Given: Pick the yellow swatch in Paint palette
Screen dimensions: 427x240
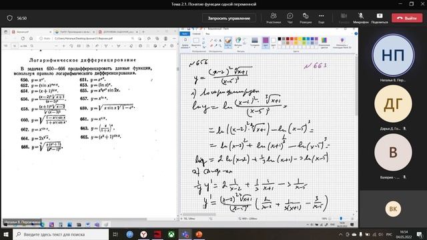Looking at the screenshot, I should (x=300, y=39).
